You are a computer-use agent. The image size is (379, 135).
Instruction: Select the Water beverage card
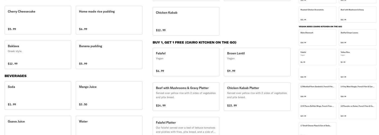[x=109, y=126]
